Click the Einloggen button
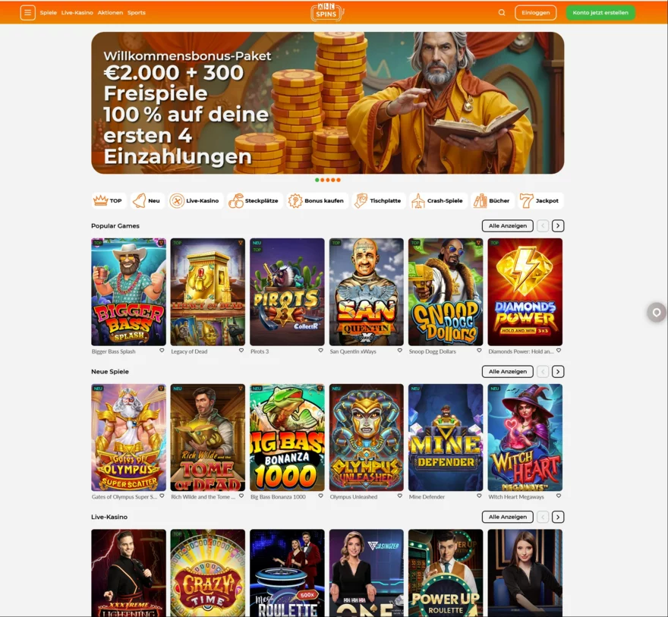The height and width of the screenshot is (617, 668). point(535,13)
